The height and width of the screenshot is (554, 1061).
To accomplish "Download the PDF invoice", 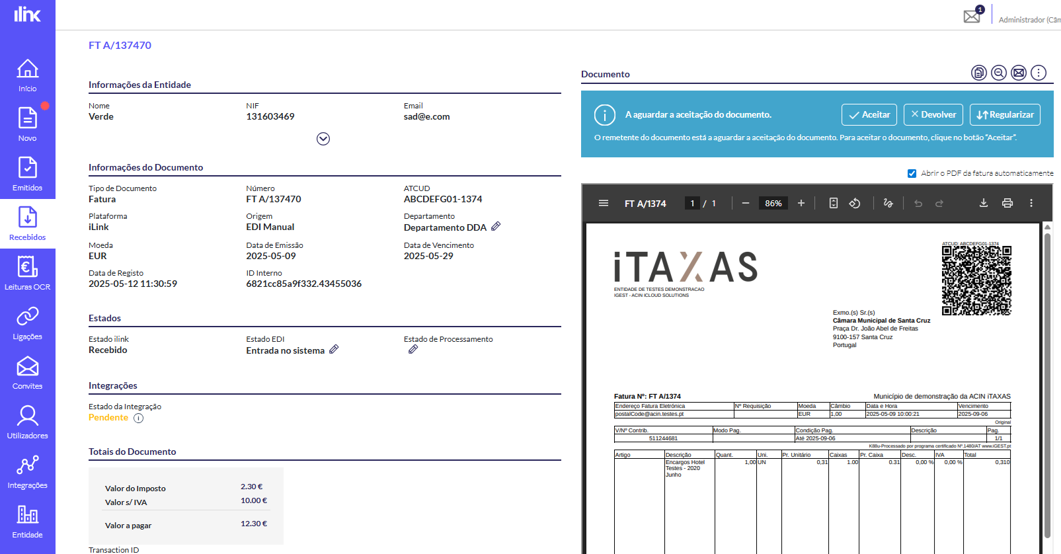I will point(984,204).
